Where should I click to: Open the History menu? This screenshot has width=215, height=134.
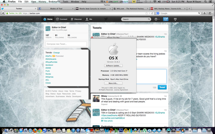click(x=42, y=2)
